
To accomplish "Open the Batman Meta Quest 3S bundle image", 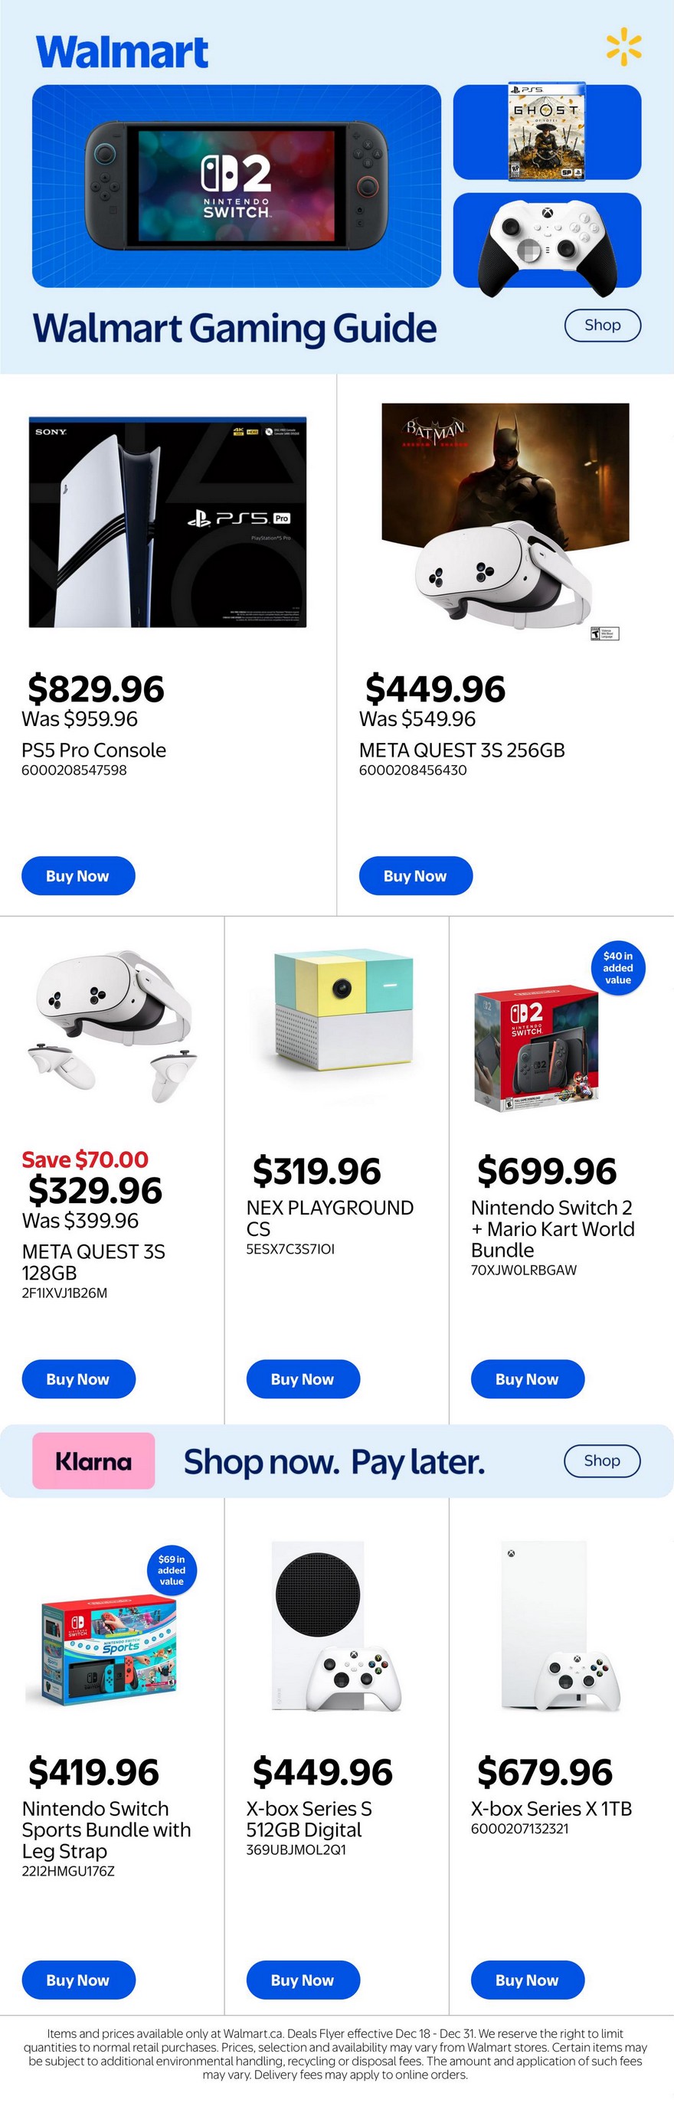I will (505, 520).
